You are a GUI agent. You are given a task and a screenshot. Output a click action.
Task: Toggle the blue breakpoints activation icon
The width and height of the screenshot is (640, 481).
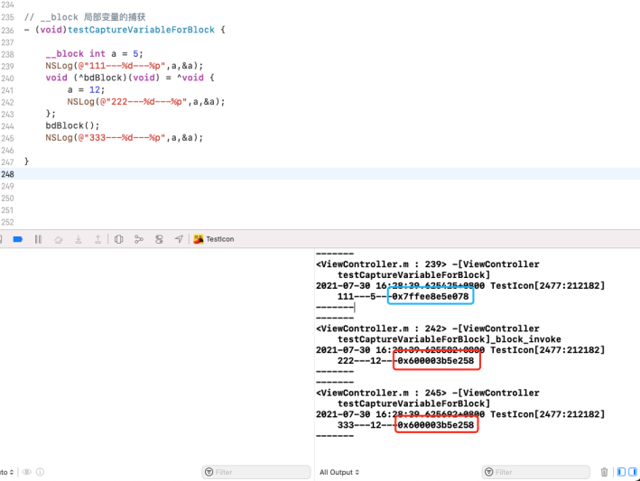point(18,239)
